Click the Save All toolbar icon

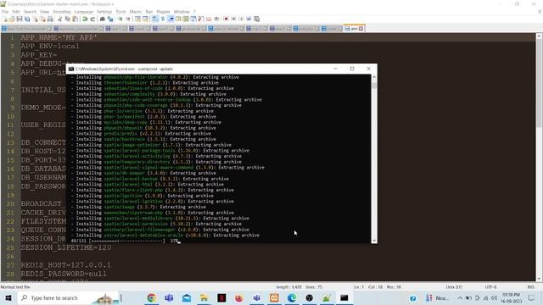pos(27,19)
